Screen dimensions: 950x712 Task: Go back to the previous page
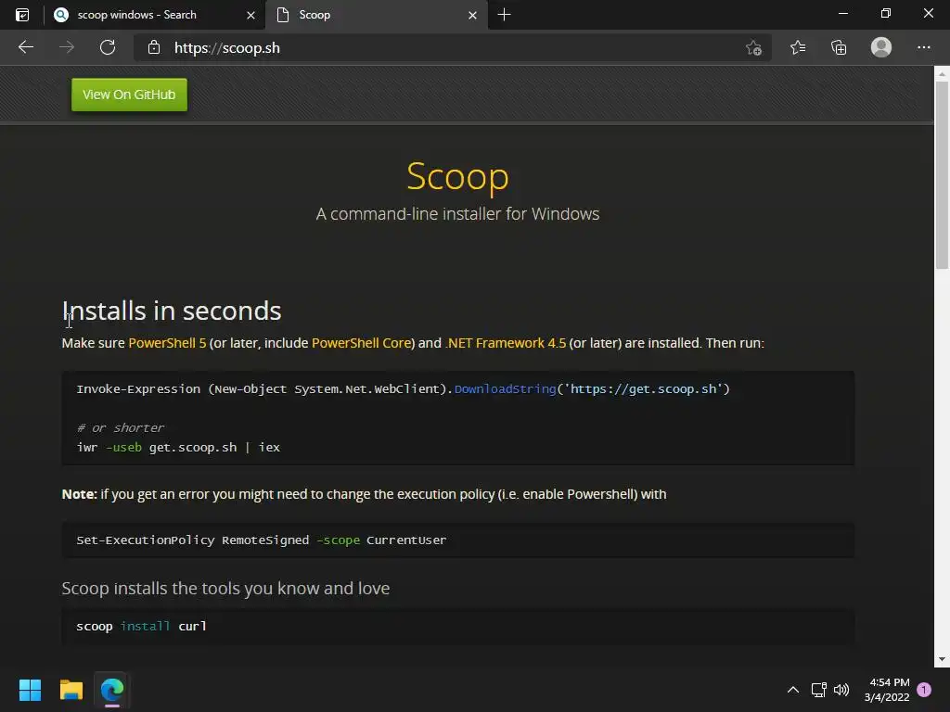pos(26,47)
